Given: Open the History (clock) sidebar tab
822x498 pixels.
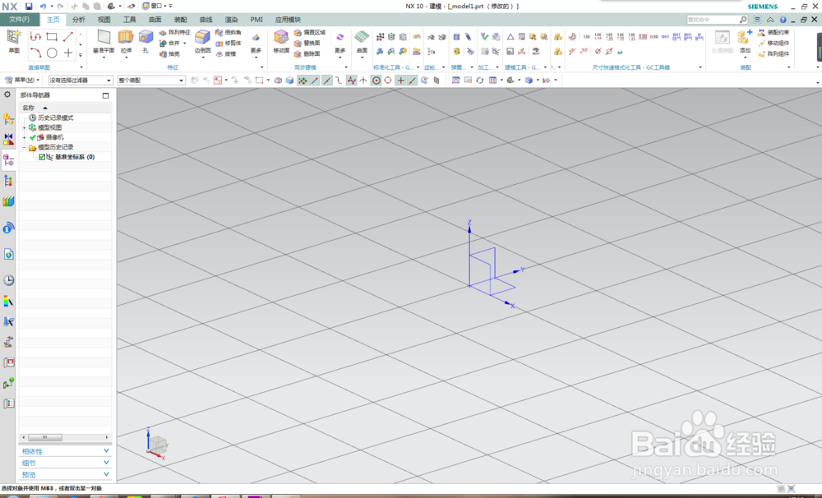Looking at the screenshot, I should (x=8, y=280).
